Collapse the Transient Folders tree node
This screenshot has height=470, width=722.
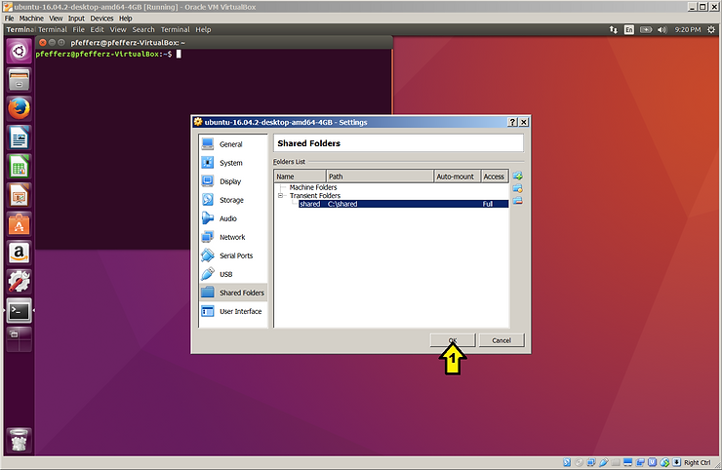click(x=281, y=196)
